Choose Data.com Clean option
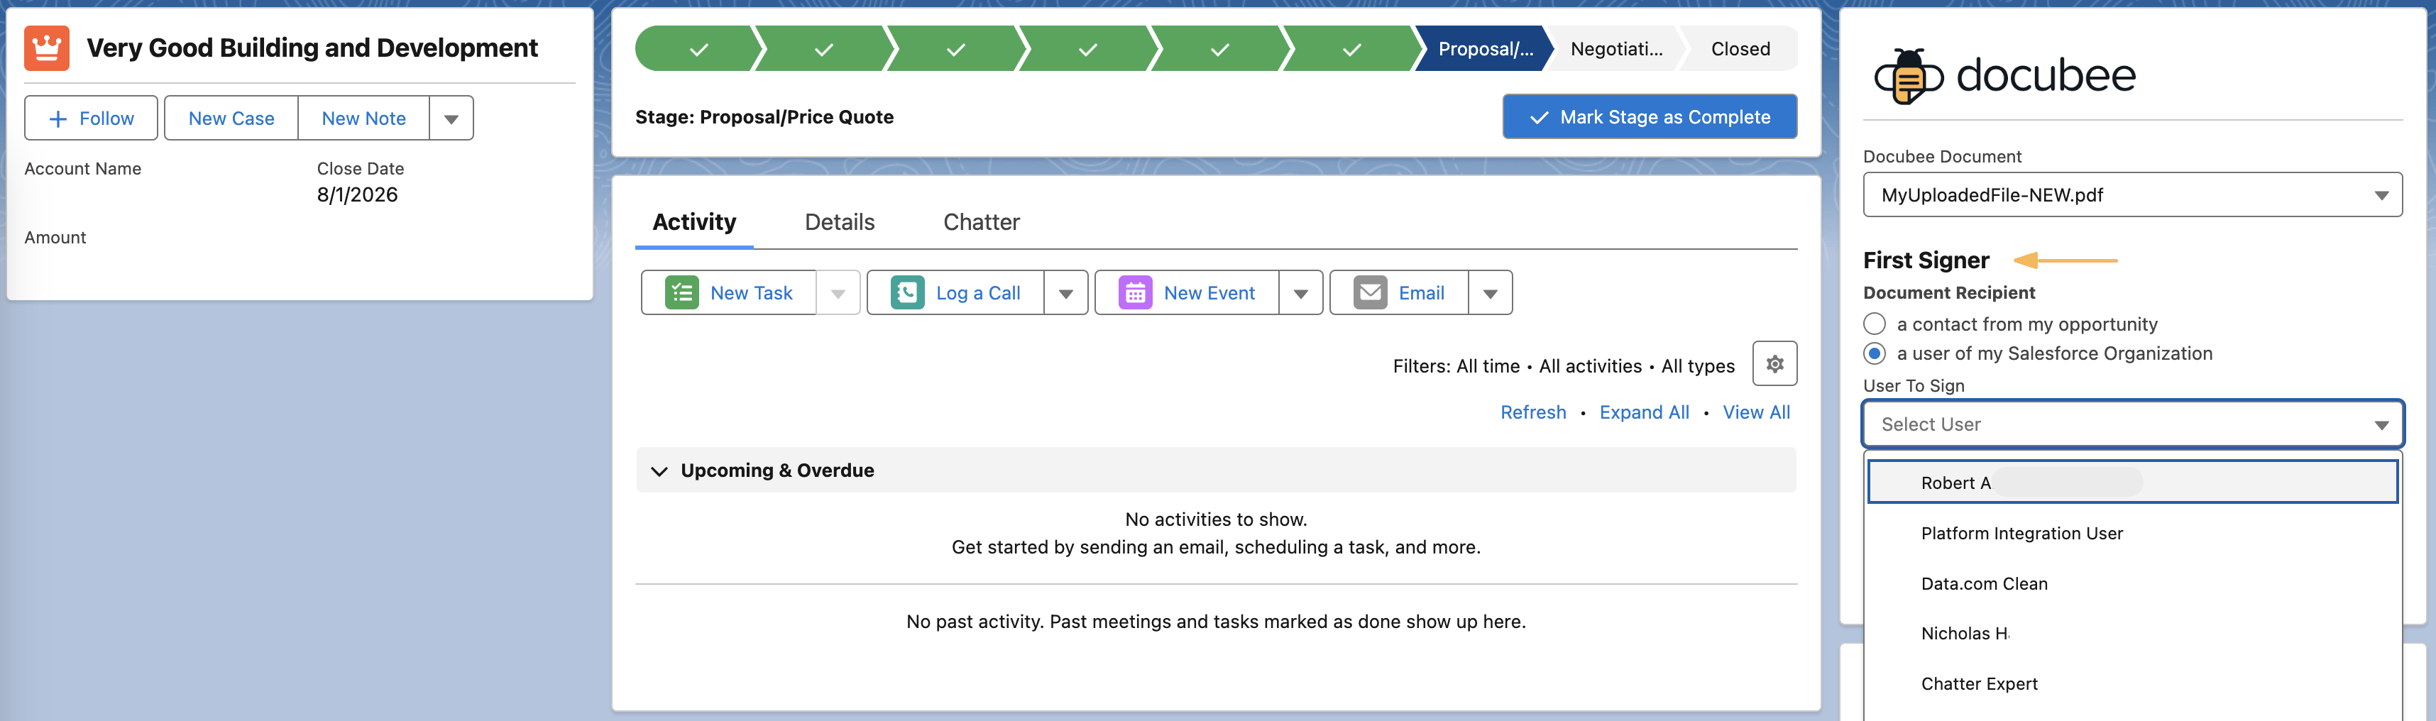The height and width of the screenshot is (721, 2436). pos(2131,584)
